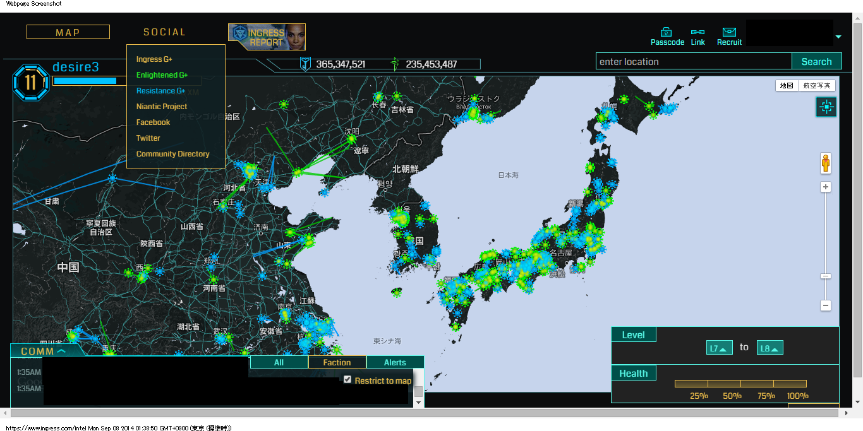
Task: Click the Health filter bar at 50%
Action: [740, 383]
